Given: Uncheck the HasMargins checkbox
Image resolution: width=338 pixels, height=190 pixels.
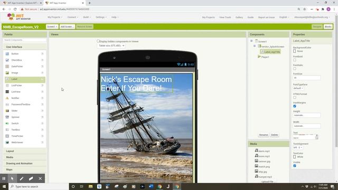Looking at the screenshot, I should 295,106.
